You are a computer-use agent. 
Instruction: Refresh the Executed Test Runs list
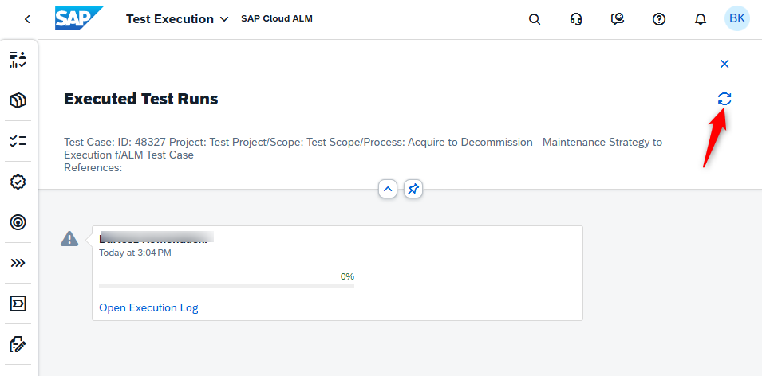point(724,99)
